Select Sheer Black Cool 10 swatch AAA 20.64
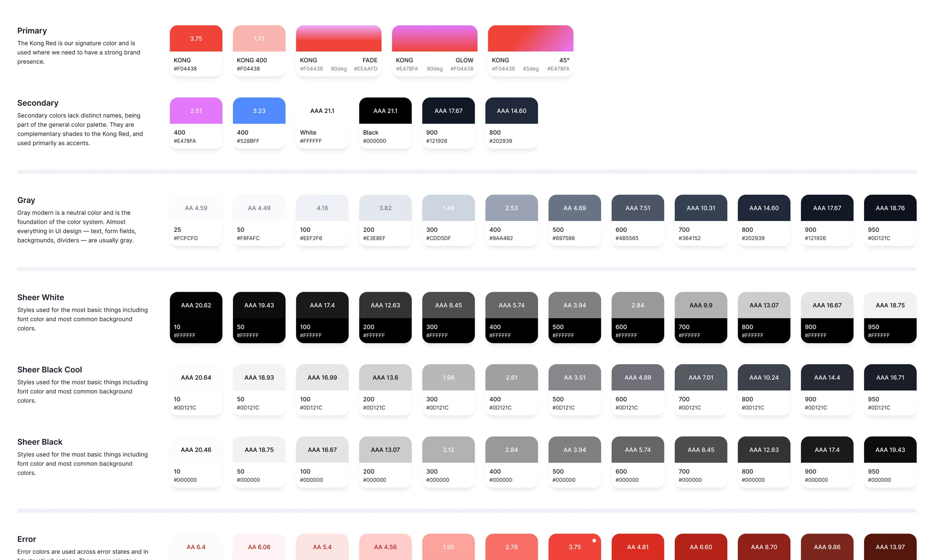Image resolution: width=934 pixels, height=560 pixels. tap(196, 390)
